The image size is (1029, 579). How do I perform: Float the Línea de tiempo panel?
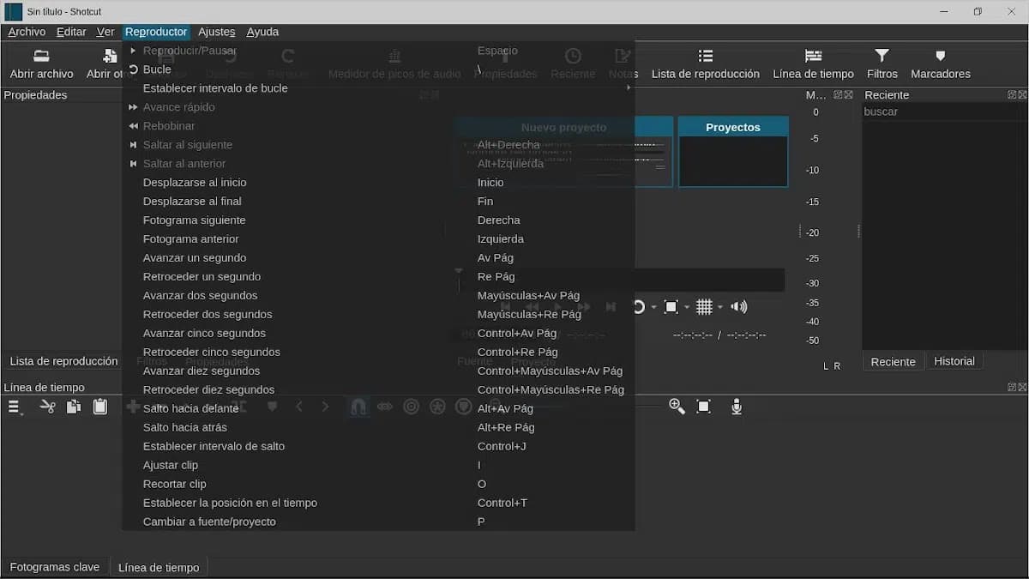(x=1012, y=388)
